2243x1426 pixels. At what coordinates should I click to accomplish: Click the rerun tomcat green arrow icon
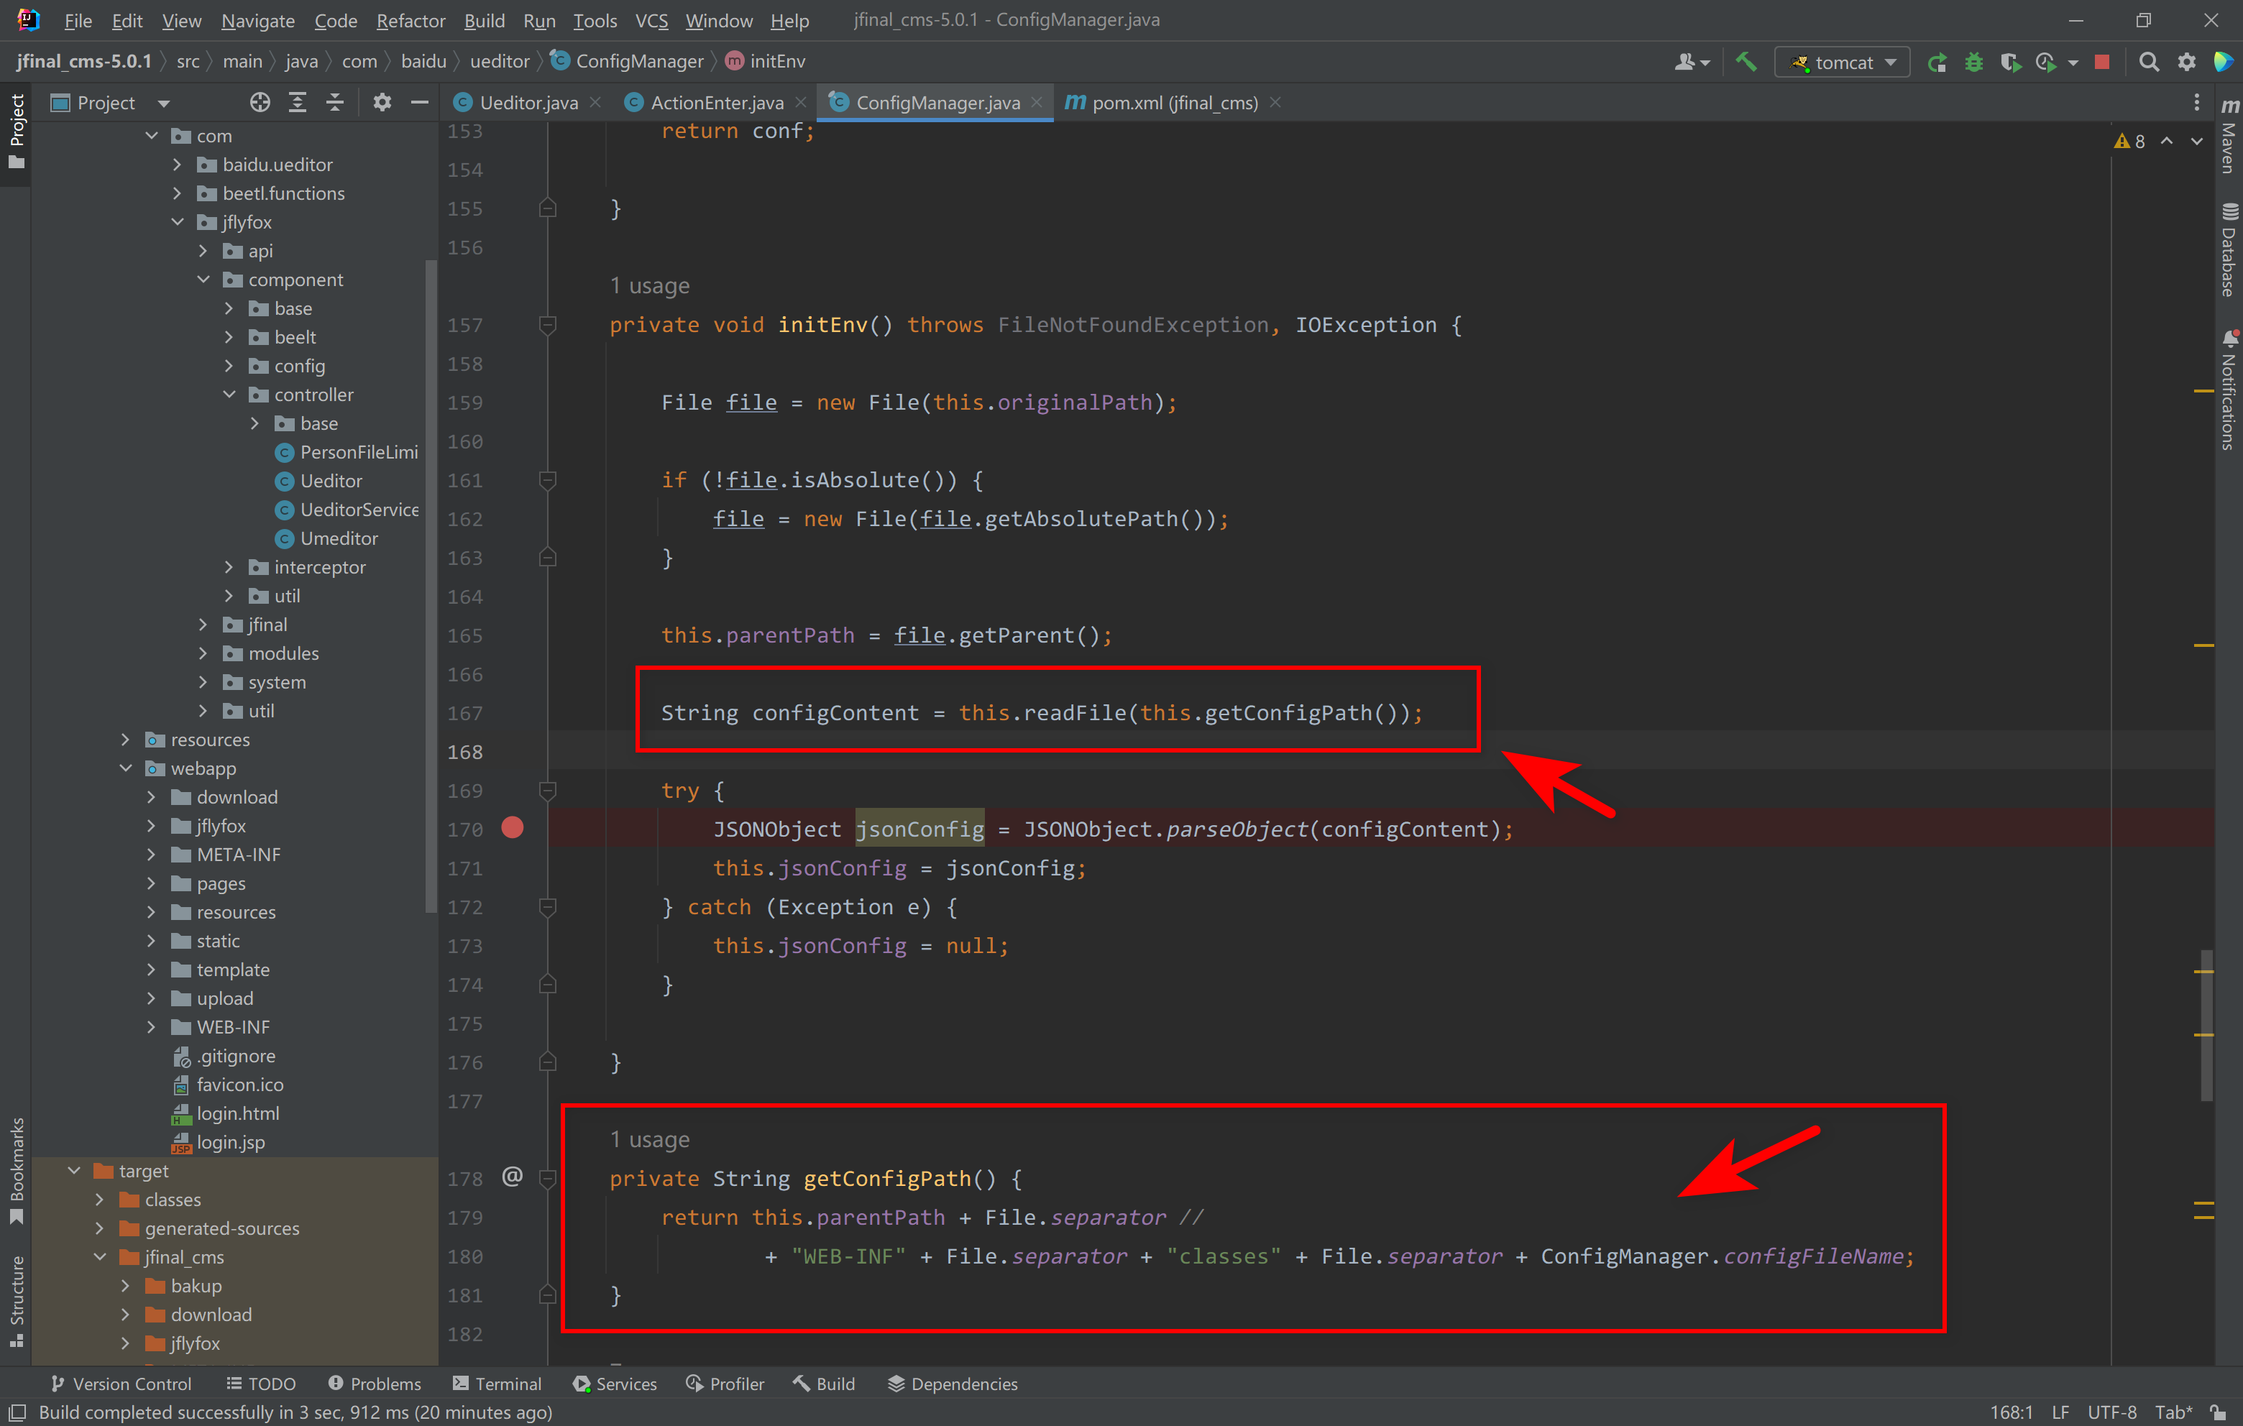(x=1937, y=62)
